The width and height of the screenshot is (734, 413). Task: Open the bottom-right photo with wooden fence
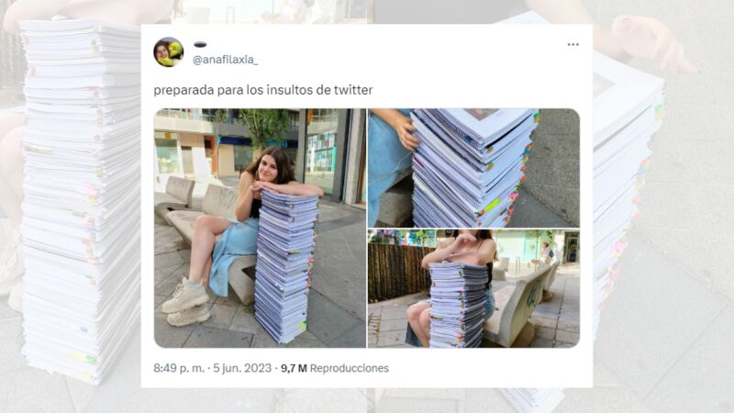tap(473, 288)
